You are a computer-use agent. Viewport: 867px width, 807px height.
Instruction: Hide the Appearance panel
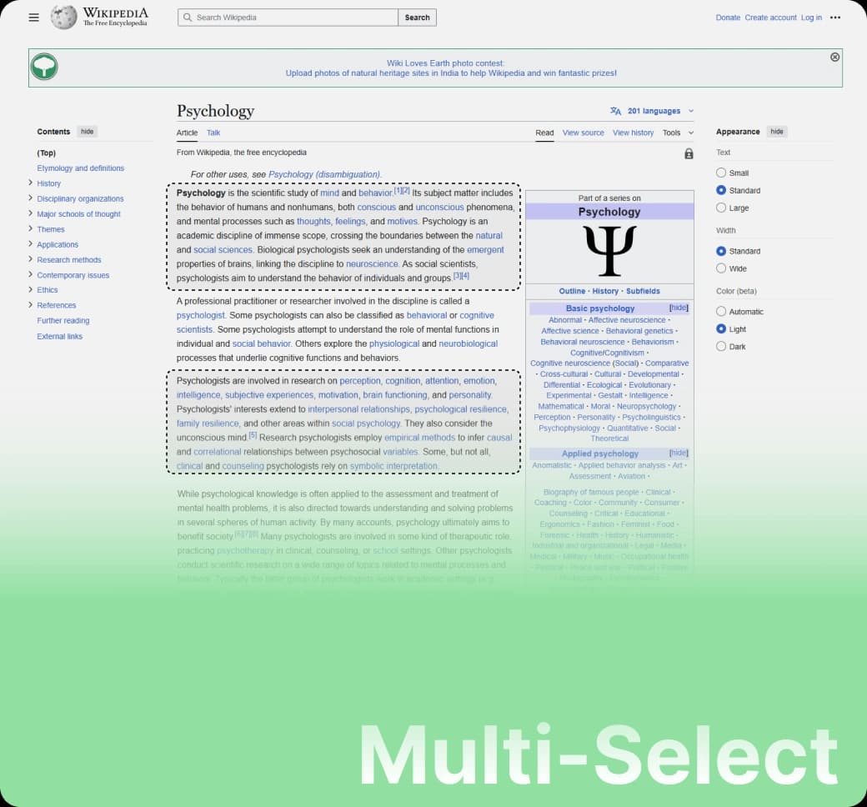click(776, 132)
